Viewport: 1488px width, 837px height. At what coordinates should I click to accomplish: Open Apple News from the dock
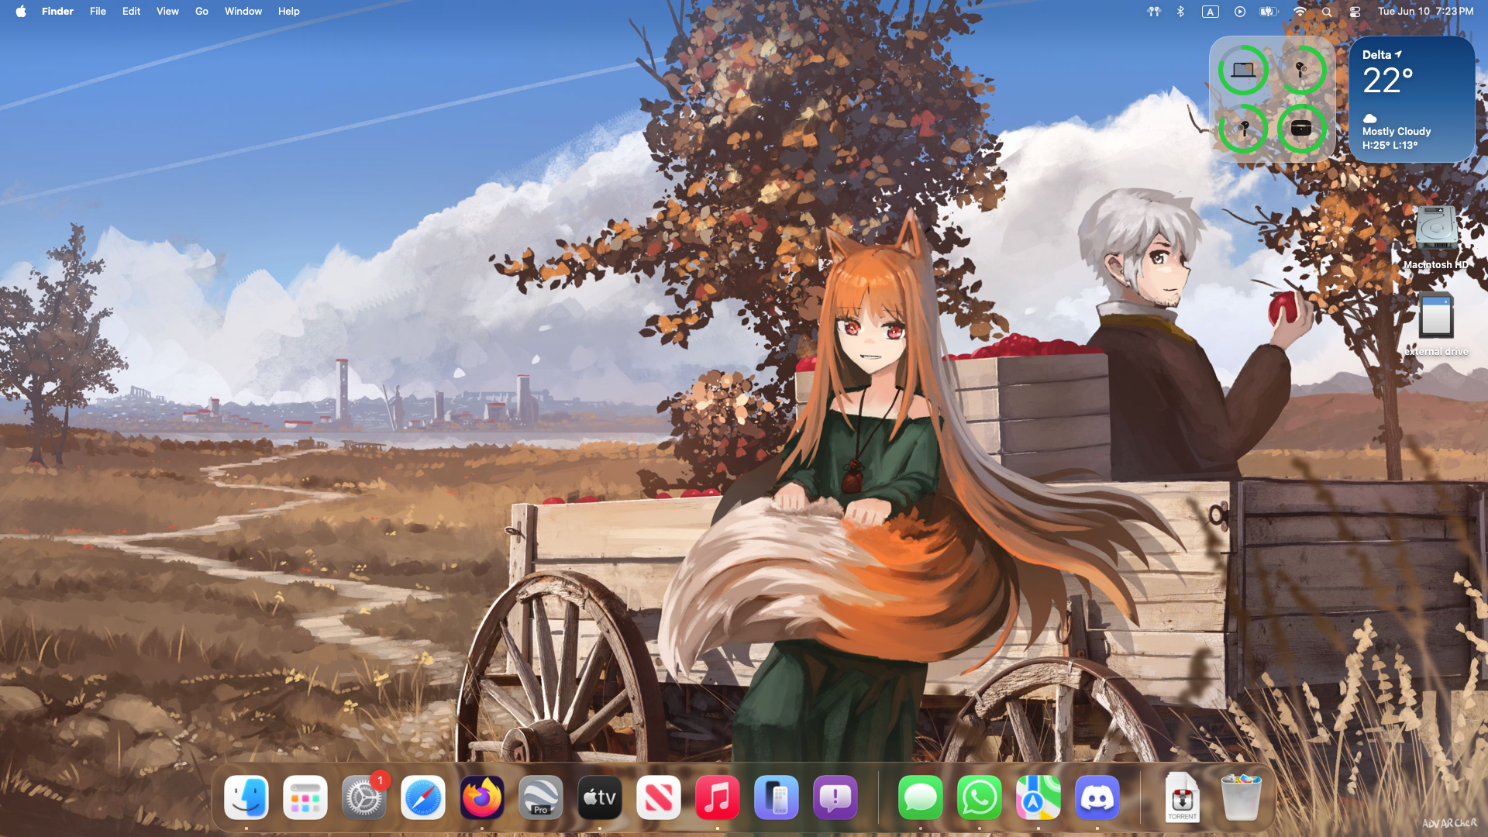pyautogui.click(x=659, y=797)
